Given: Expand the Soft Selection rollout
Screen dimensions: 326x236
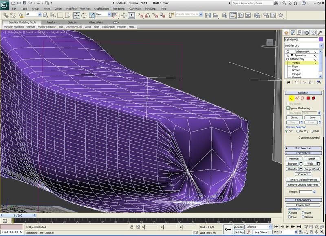Looking at the screenshot, I should pos(303,148).
